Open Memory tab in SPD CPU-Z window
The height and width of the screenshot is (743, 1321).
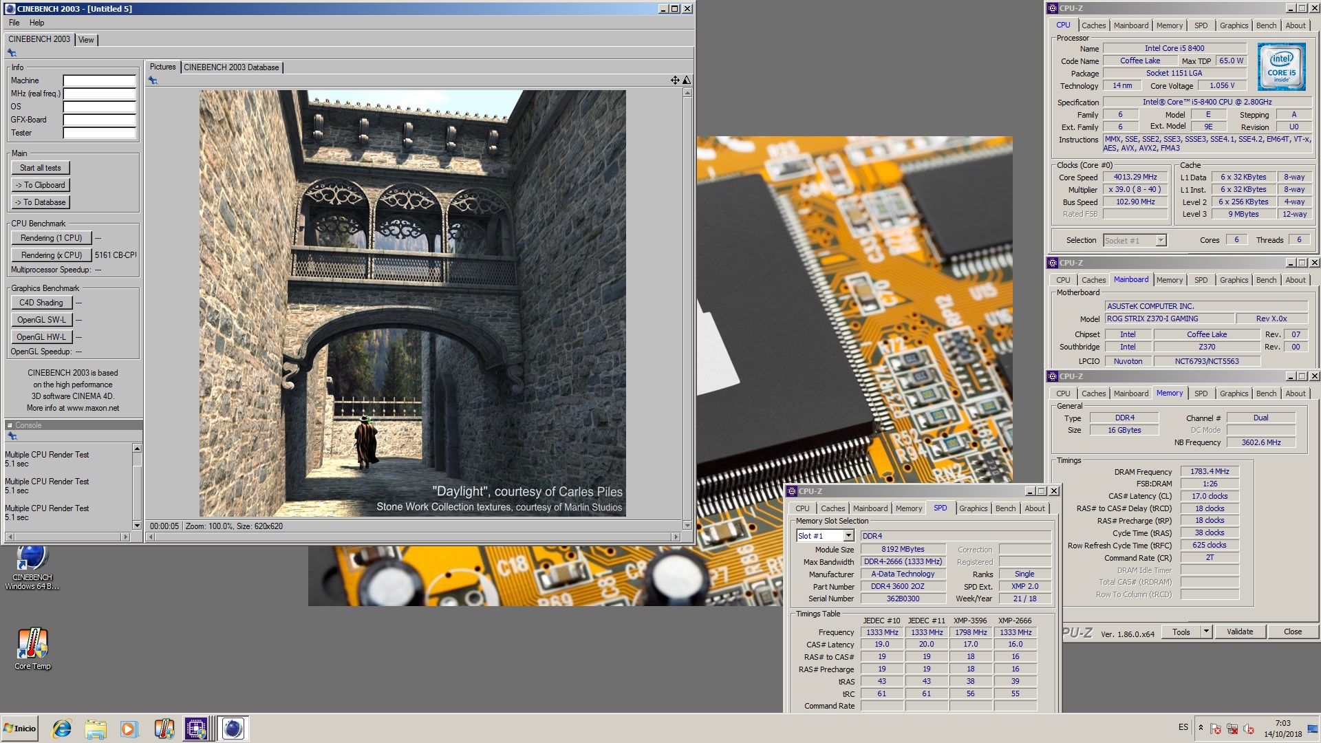[x=908, y=508]
